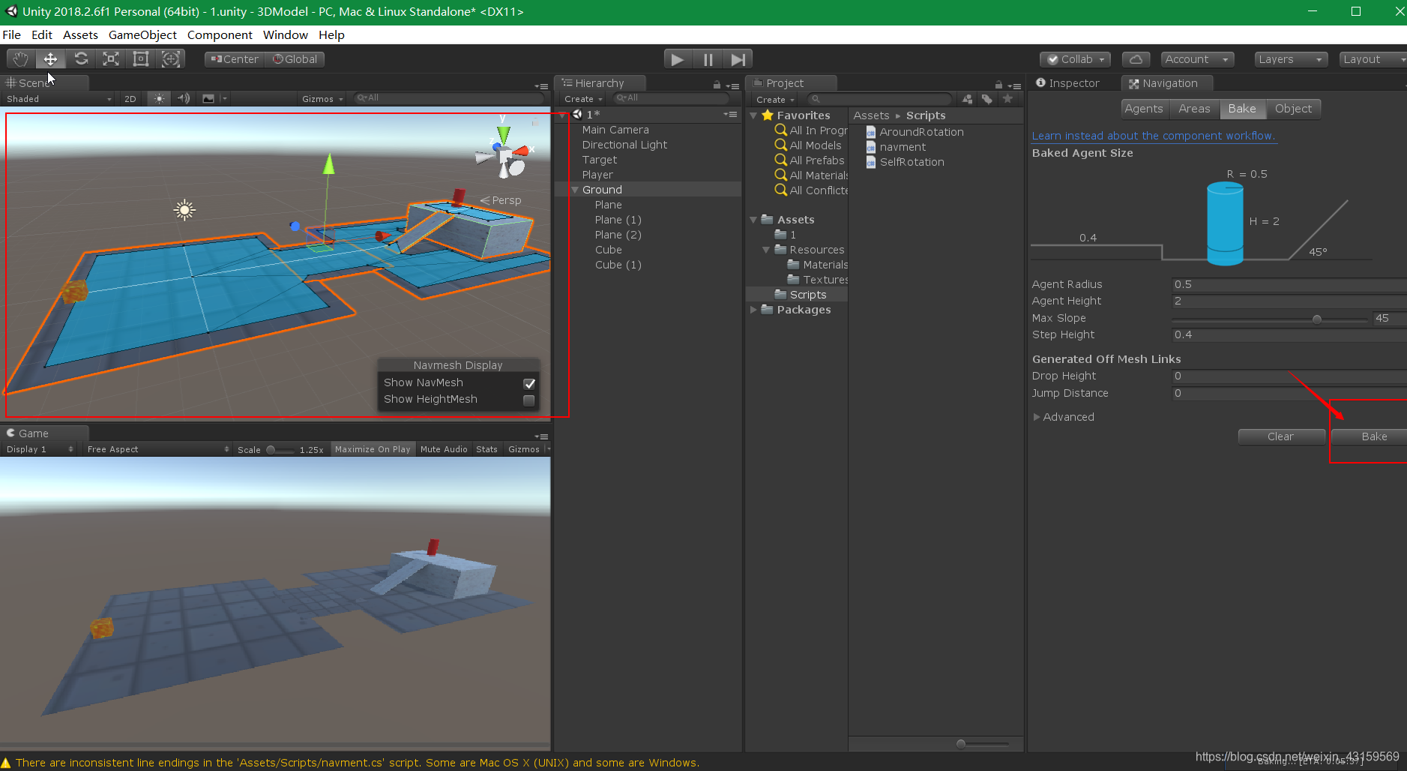Open Shaded draw mode dropdown
1407x771 pixels.
coord(58,98)
